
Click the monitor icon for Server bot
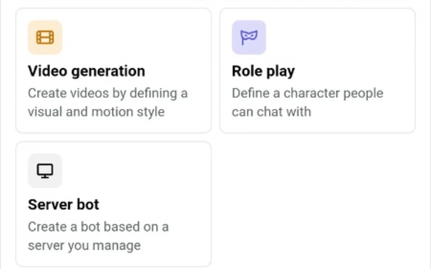(45, 171)
